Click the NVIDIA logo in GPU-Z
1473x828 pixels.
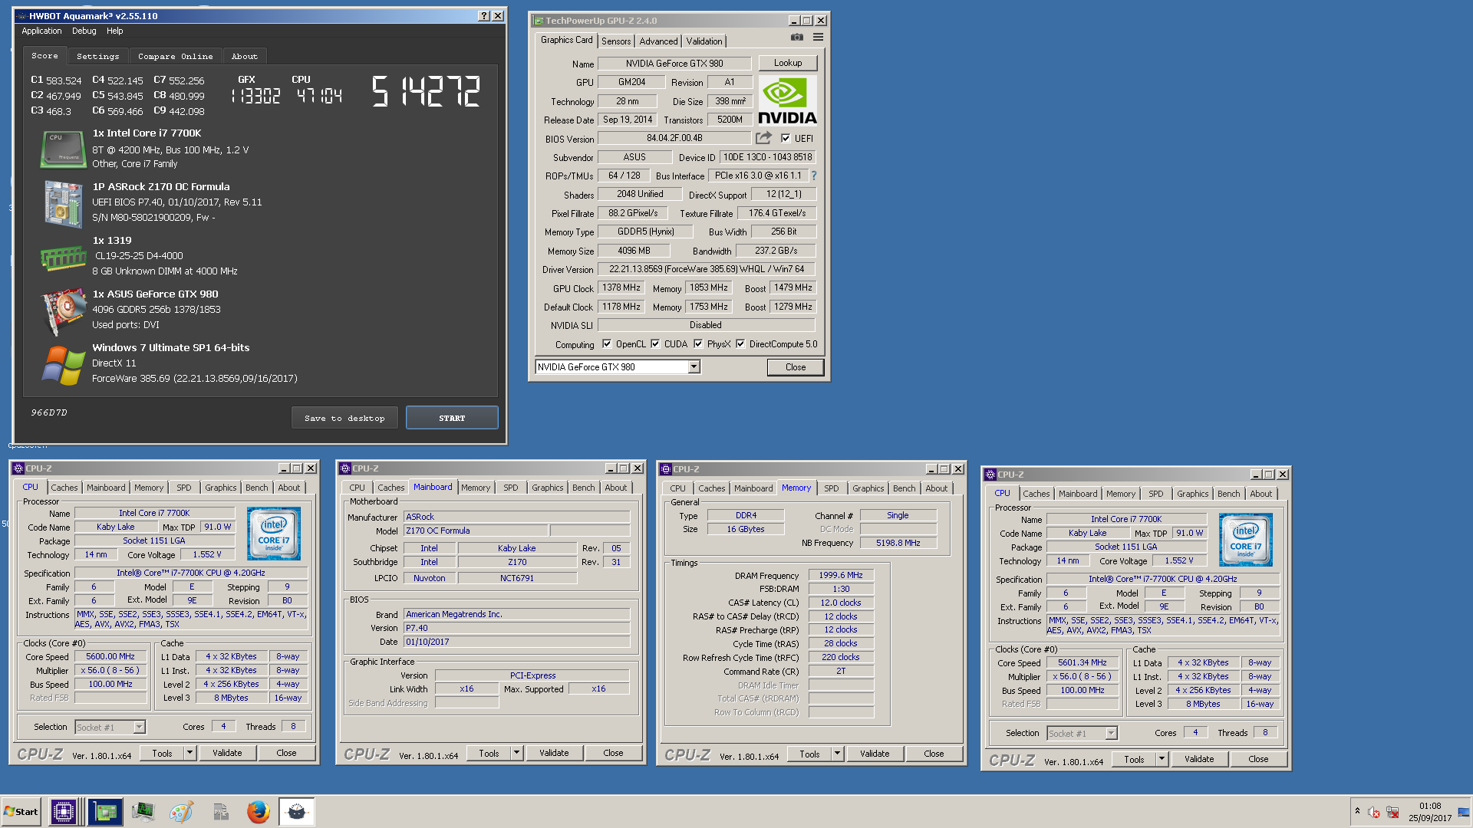(x=787, y=100)
